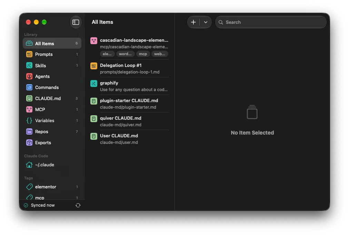This screenshot has height=236, width=349.
Task: Click the sync refresh icon
Action: [x=78, y=205]
